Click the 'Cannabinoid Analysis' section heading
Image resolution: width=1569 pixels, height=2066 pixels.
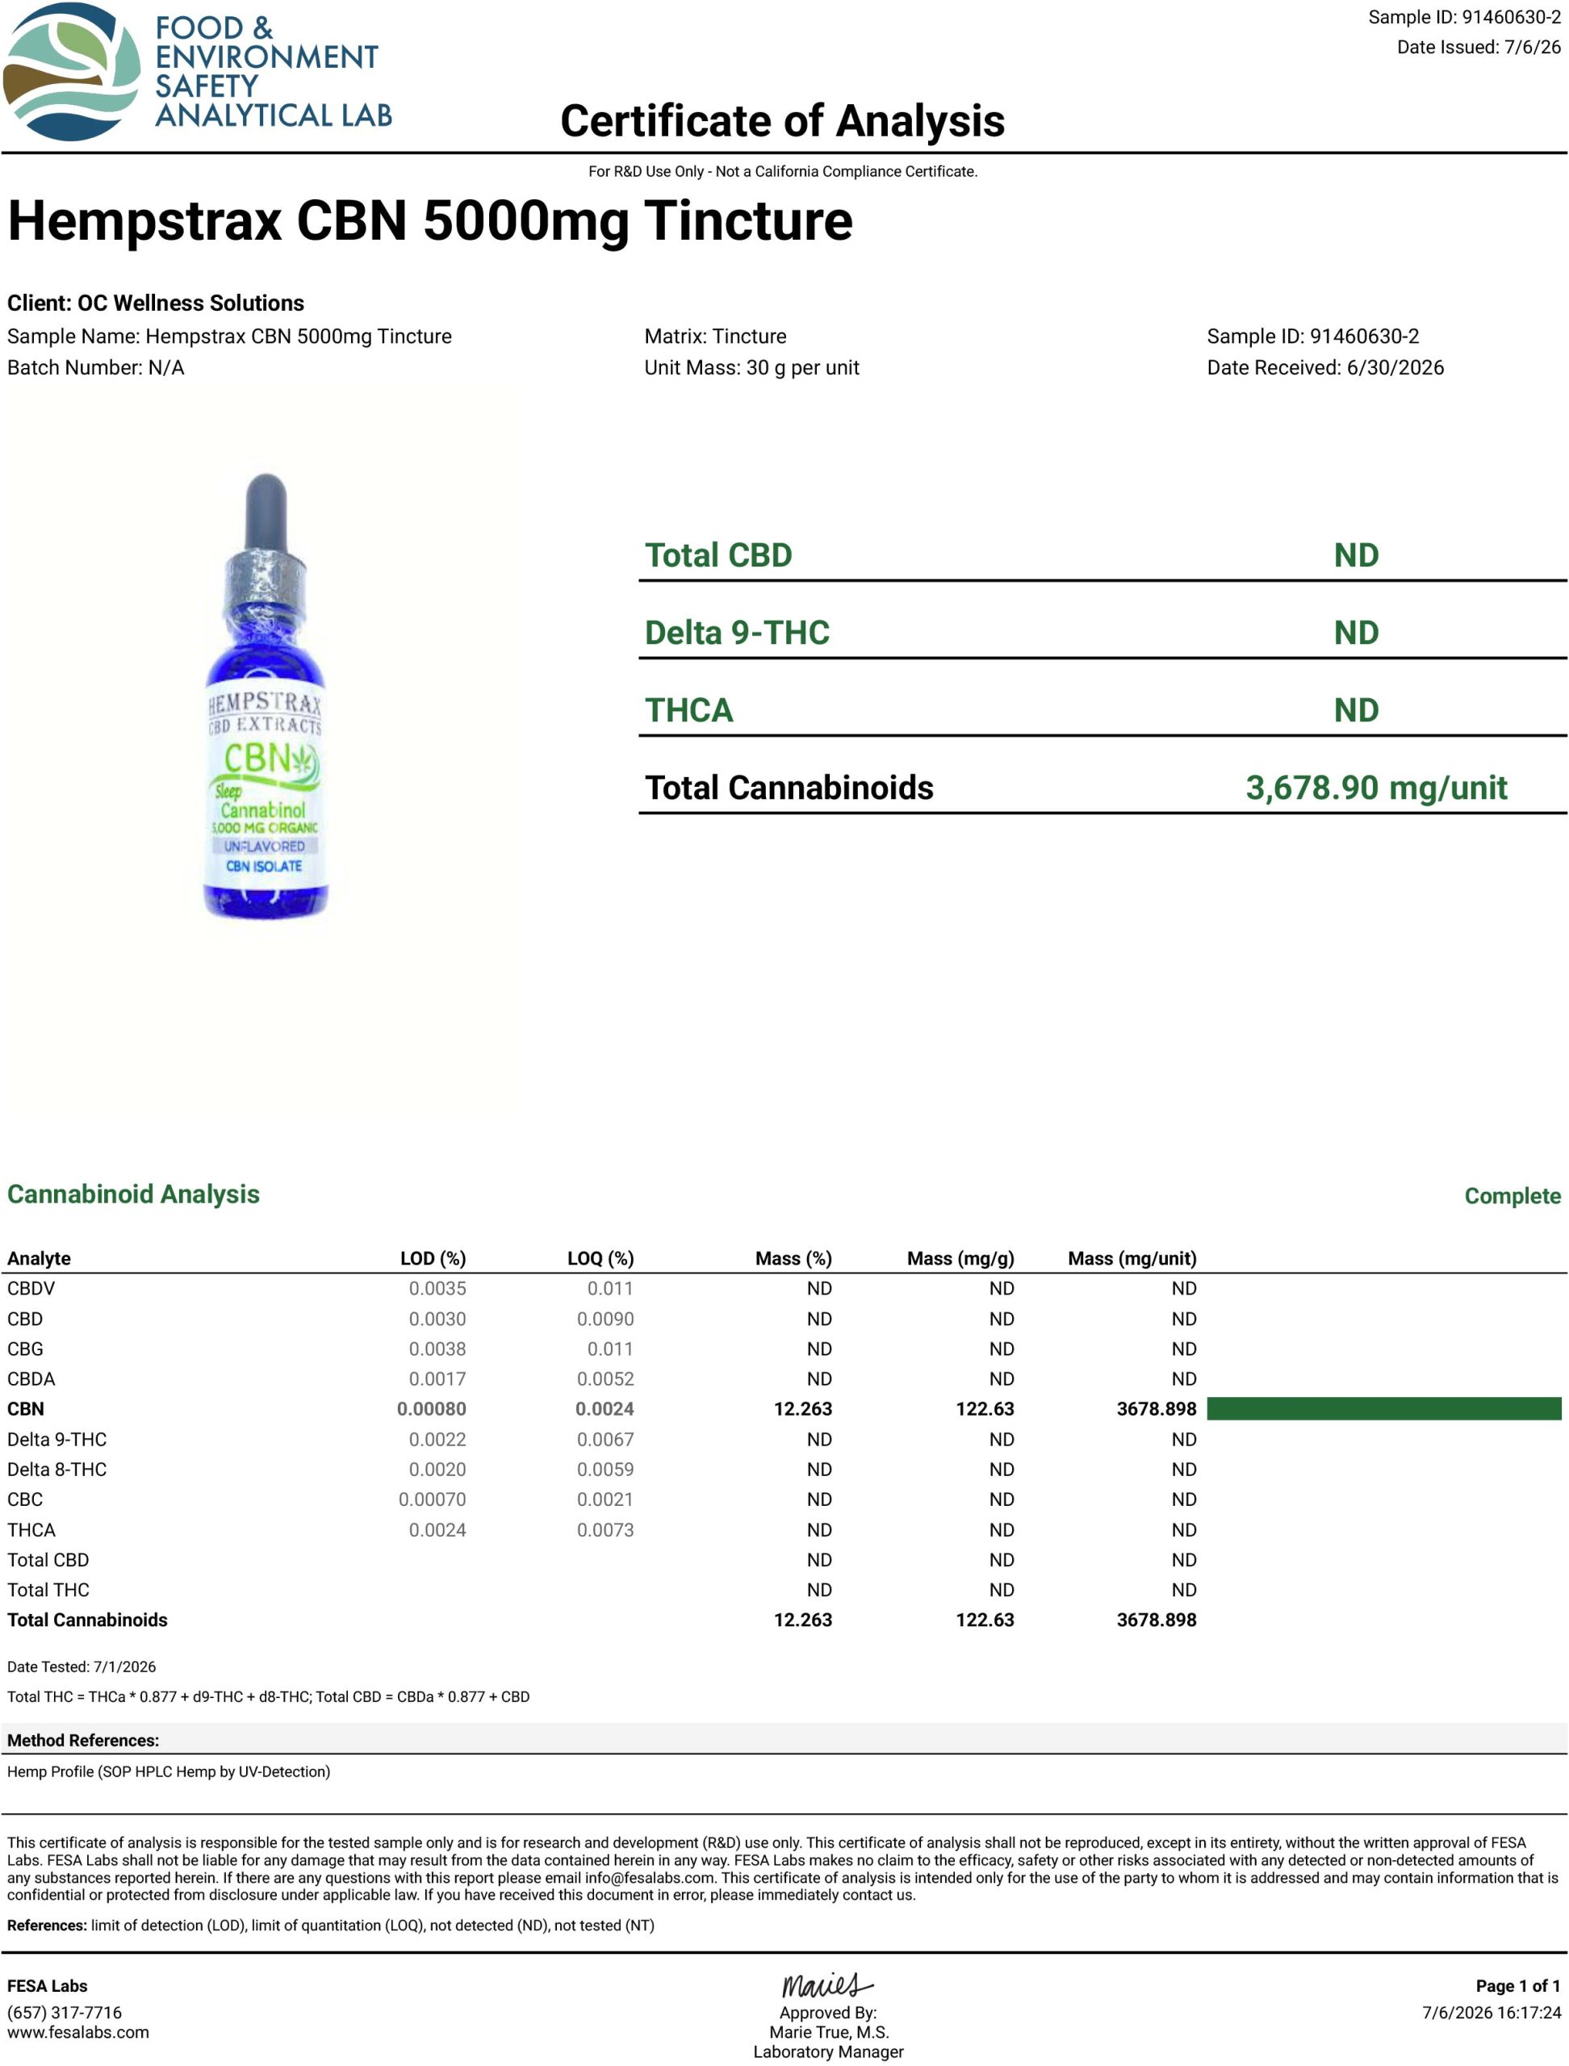point(133,1194)
